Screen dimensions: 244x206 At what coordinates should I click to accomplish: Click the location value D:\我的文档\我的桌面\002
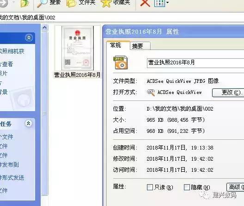point(180,109)
